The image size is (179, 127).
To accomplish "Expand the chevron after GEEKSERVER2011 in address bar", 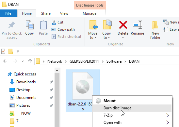I will [x=103, y=61].
